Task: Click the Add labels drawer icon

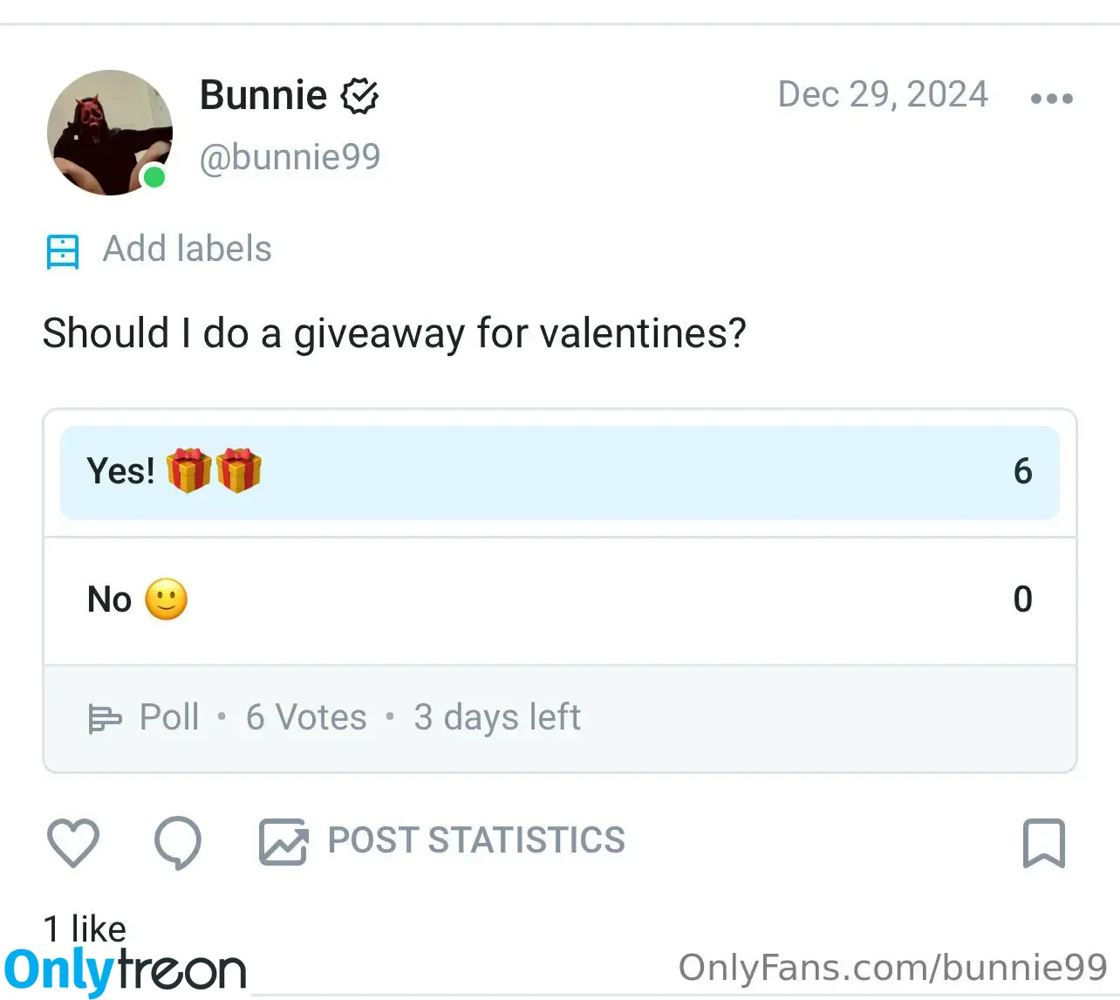Action: (x=63, y=251)
